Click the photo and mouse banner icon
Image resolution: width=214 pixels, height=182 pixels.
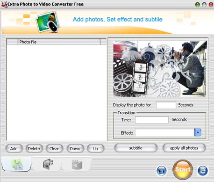pyautogui.click(x=48, y=22)
